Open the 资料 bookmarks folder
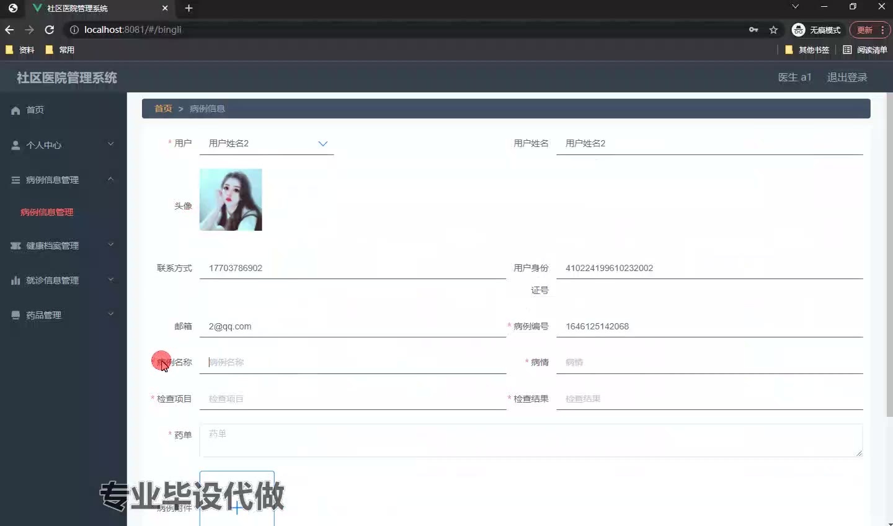The width and height of the screenshot is (893, 526). click(x=20, y=50)
